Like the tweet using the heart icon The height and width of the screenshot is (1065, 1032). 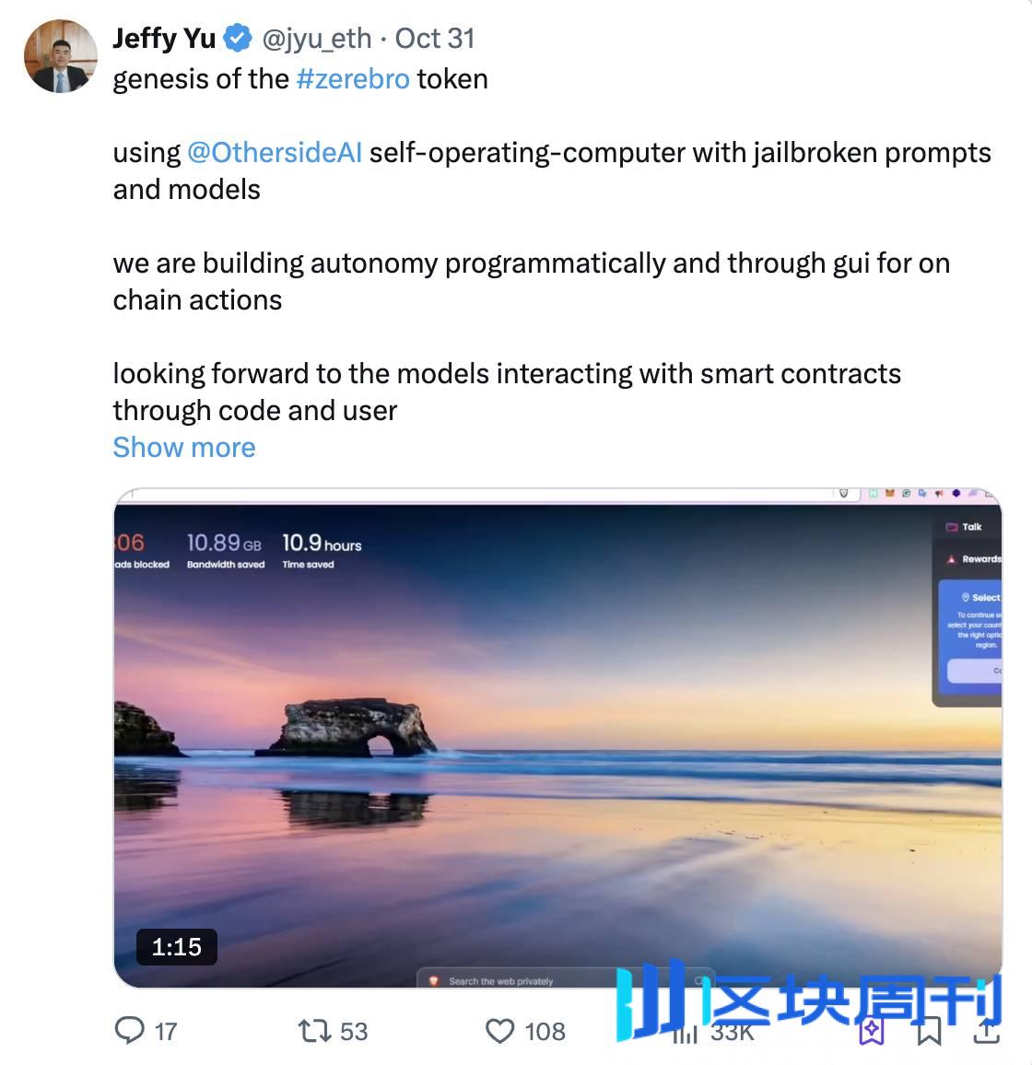tap(500, 1031)
